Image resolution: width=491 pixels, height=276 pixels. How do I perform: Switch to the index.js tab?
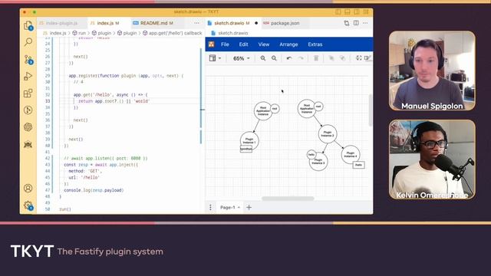pos(108,23)
